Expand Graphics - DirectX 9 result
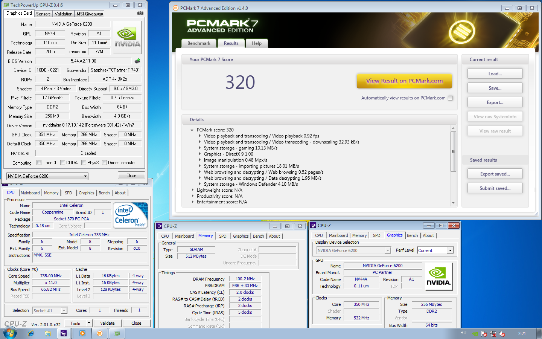 (x=199, y=154)
